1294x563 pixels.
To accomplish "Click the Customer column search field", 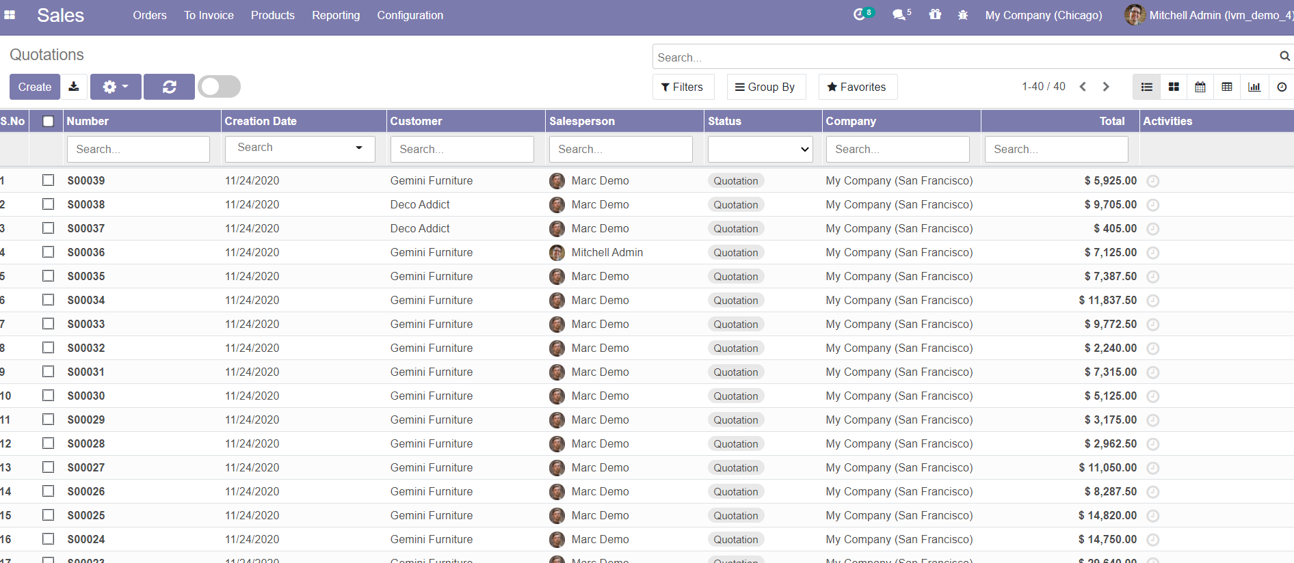I will point(462,149).
